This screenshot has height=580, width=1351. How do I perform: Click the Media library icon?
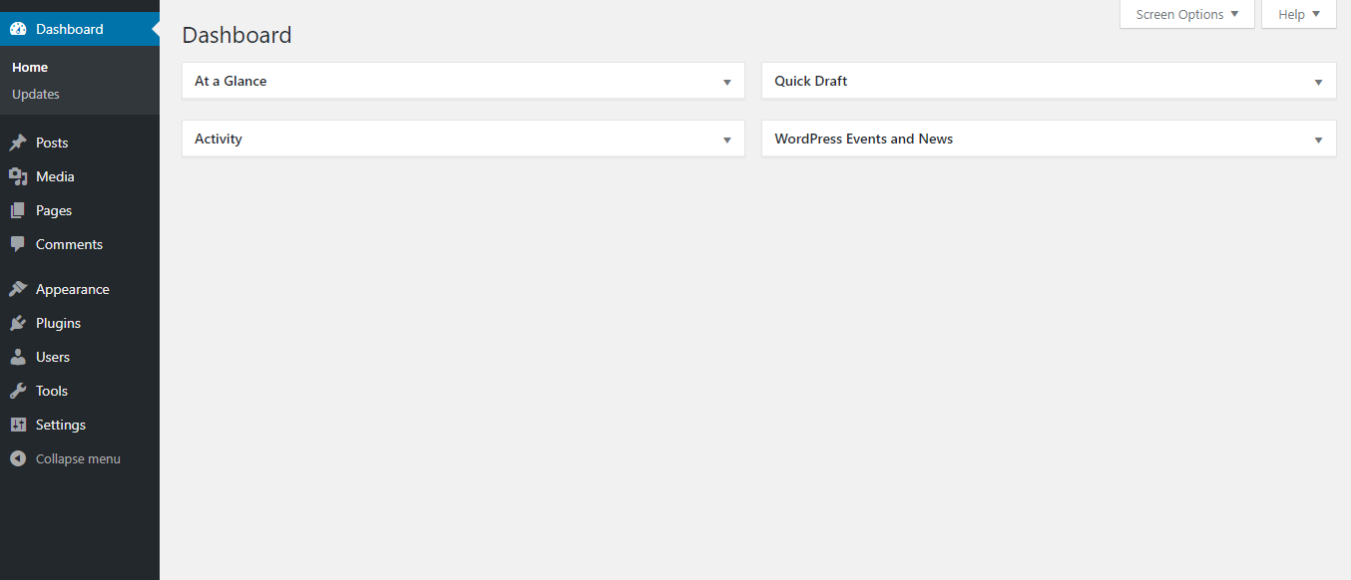coord(18,176)
